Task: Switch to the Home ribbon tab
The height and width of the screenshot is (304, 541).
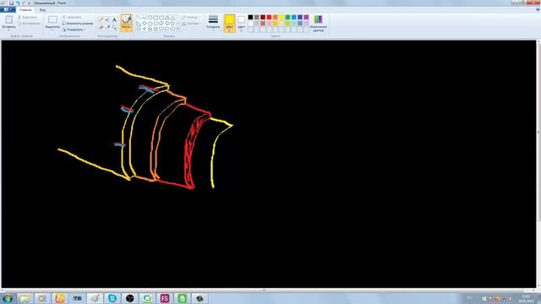Action: [x=25, y=9]
